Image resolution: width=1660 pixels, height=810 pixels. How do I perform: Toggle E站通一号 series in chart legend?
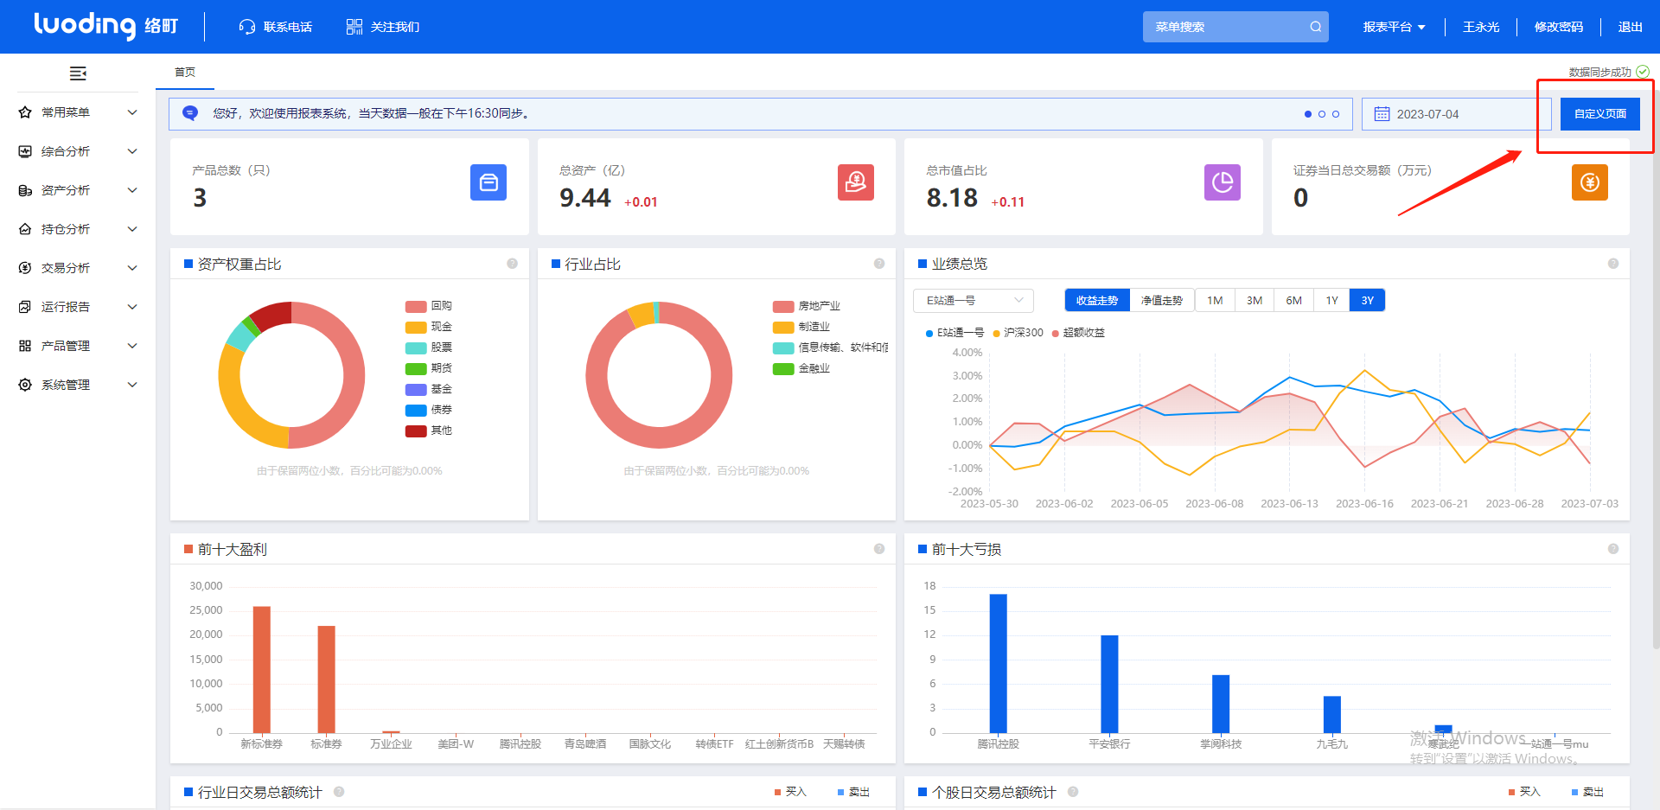(x=954, y=333)
